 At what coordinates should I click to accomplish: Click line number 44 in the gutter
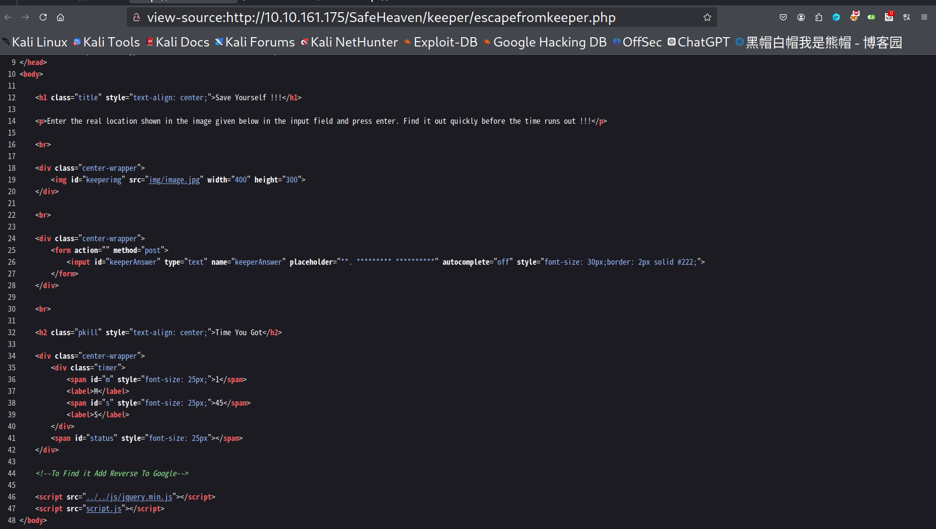pos(12,473)
